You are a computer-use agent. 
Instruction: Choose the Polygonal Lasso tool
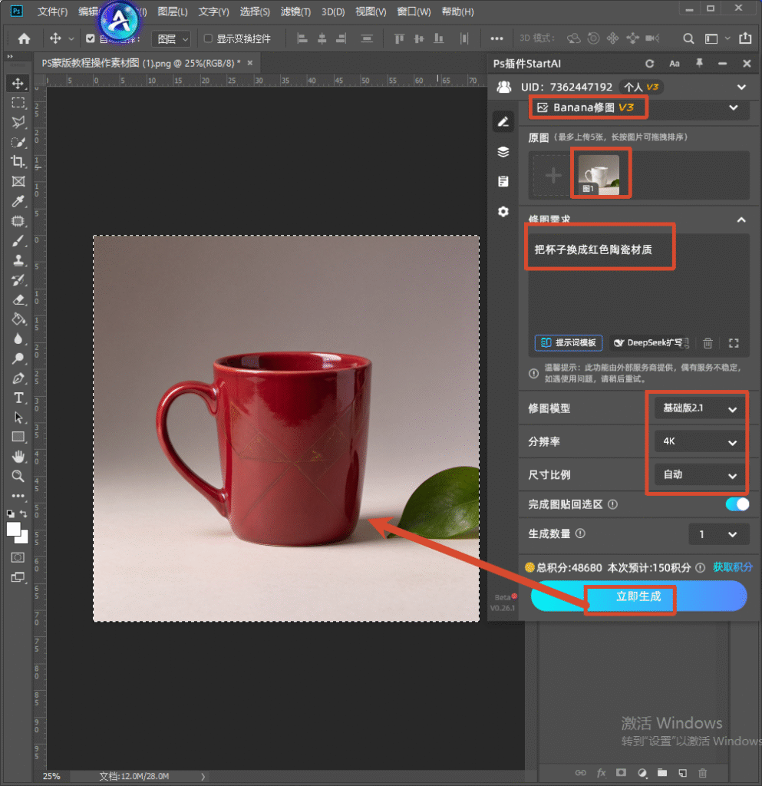(18, 122)
